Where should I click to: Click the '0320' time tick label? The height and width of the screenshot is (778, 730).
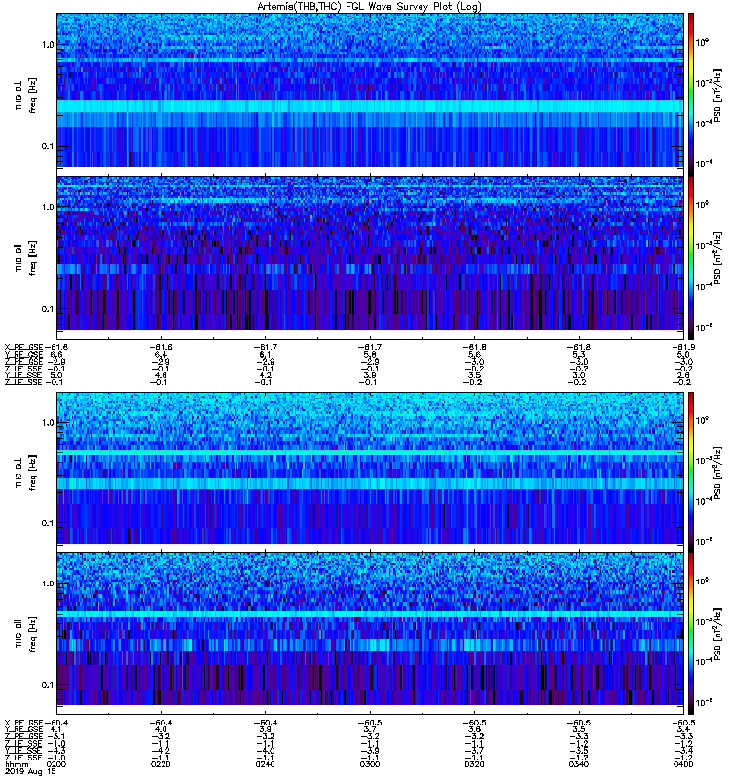[474, 764]
